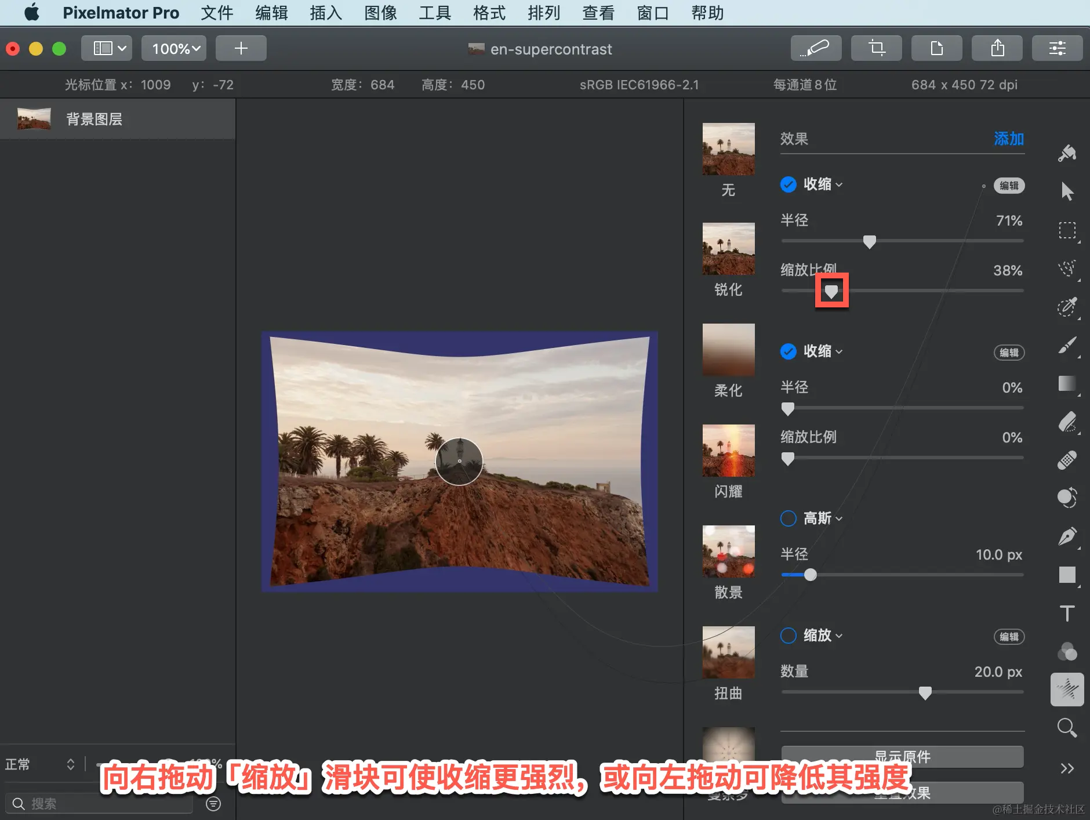
Task: Open the 正常 blend mode dropdown
Action: (x=40, y=764)
